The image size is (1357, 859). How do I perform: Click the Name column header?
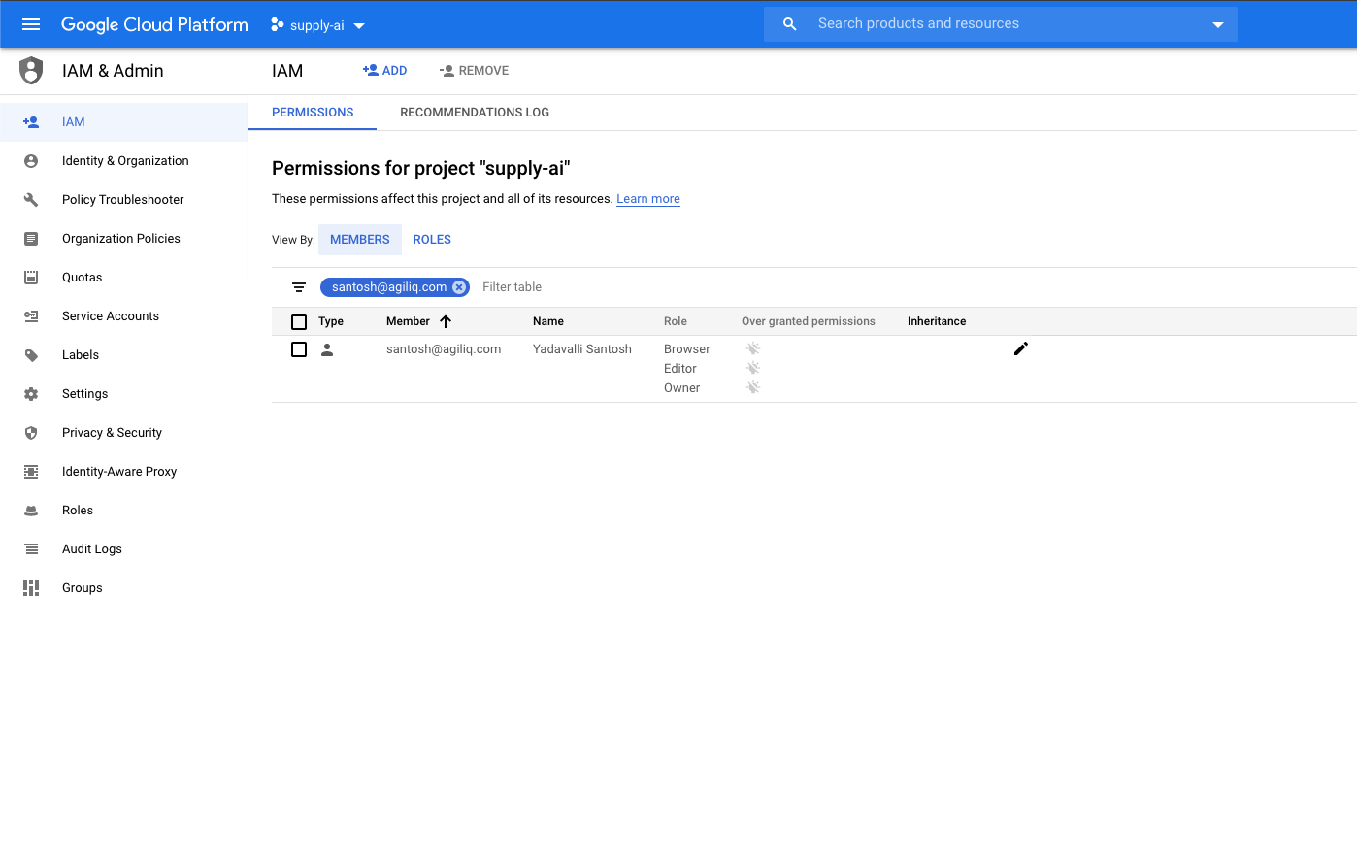click(x=548, y=321)
